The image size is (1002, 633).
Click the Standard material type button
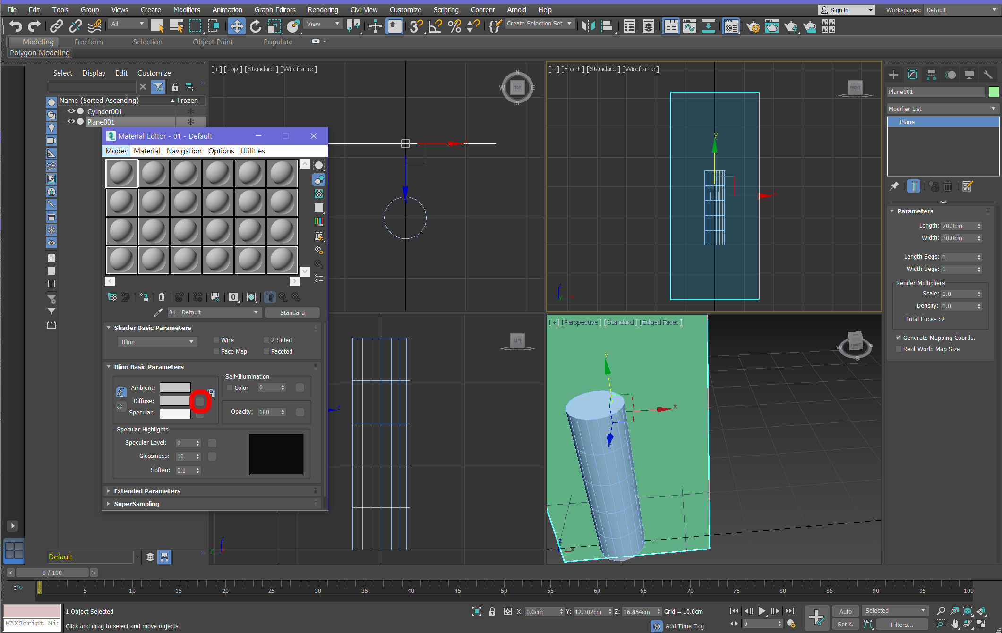(292, 312)
